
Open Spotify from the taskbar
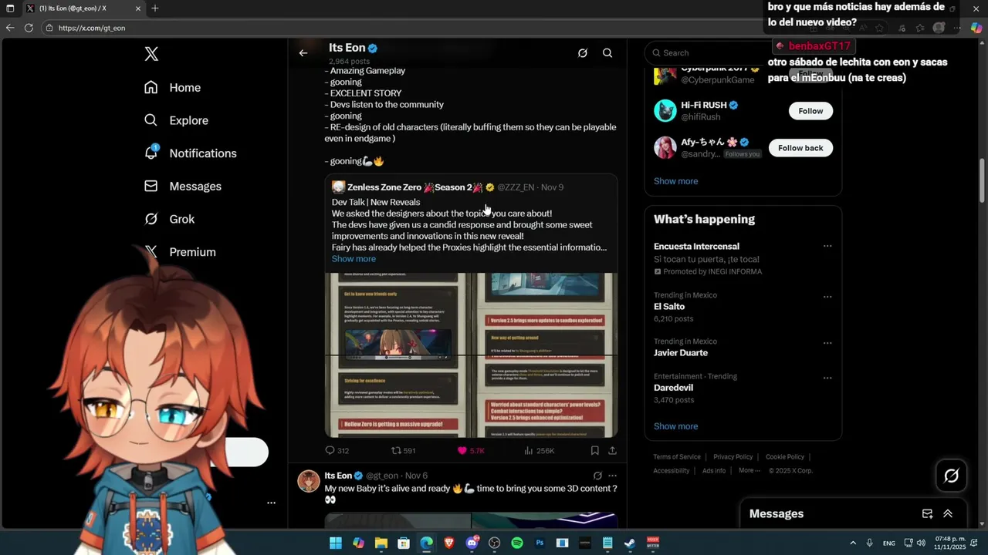pyautogui.click(x=517, y=543)
